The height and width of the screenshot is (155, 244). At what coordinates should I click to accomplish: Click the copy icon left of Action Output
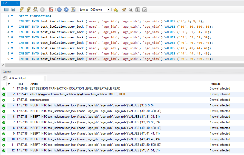(5, 78)
